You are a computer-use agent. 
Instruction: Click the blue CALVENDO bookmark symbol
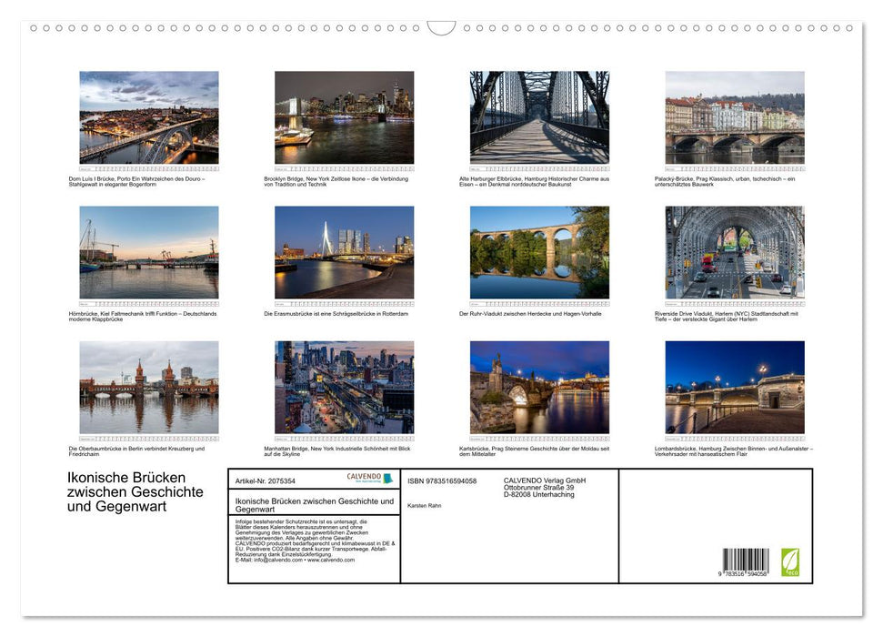point(389,479)
